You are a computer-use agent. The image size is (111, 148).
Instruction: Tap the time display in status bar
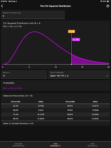tap(4, 1)
